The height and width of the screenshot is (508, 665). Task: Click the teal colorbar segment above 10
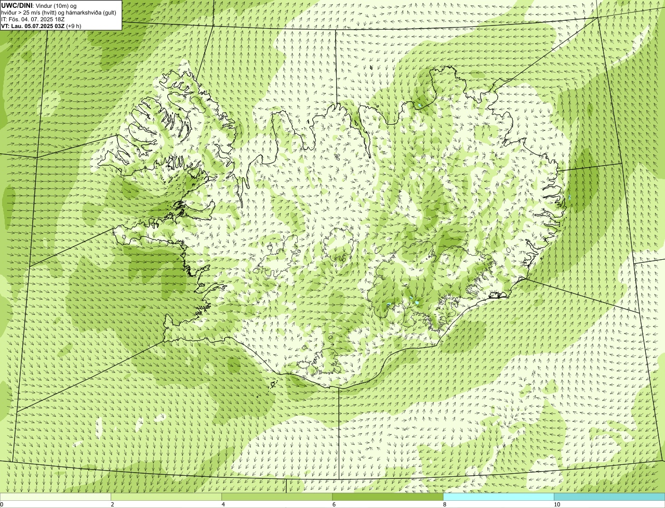coord(609,497)
